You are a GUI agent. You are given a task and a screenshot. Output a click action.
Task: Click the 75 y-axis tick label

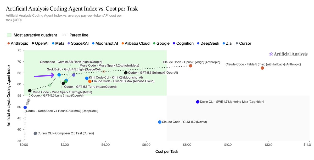(20, 51)
